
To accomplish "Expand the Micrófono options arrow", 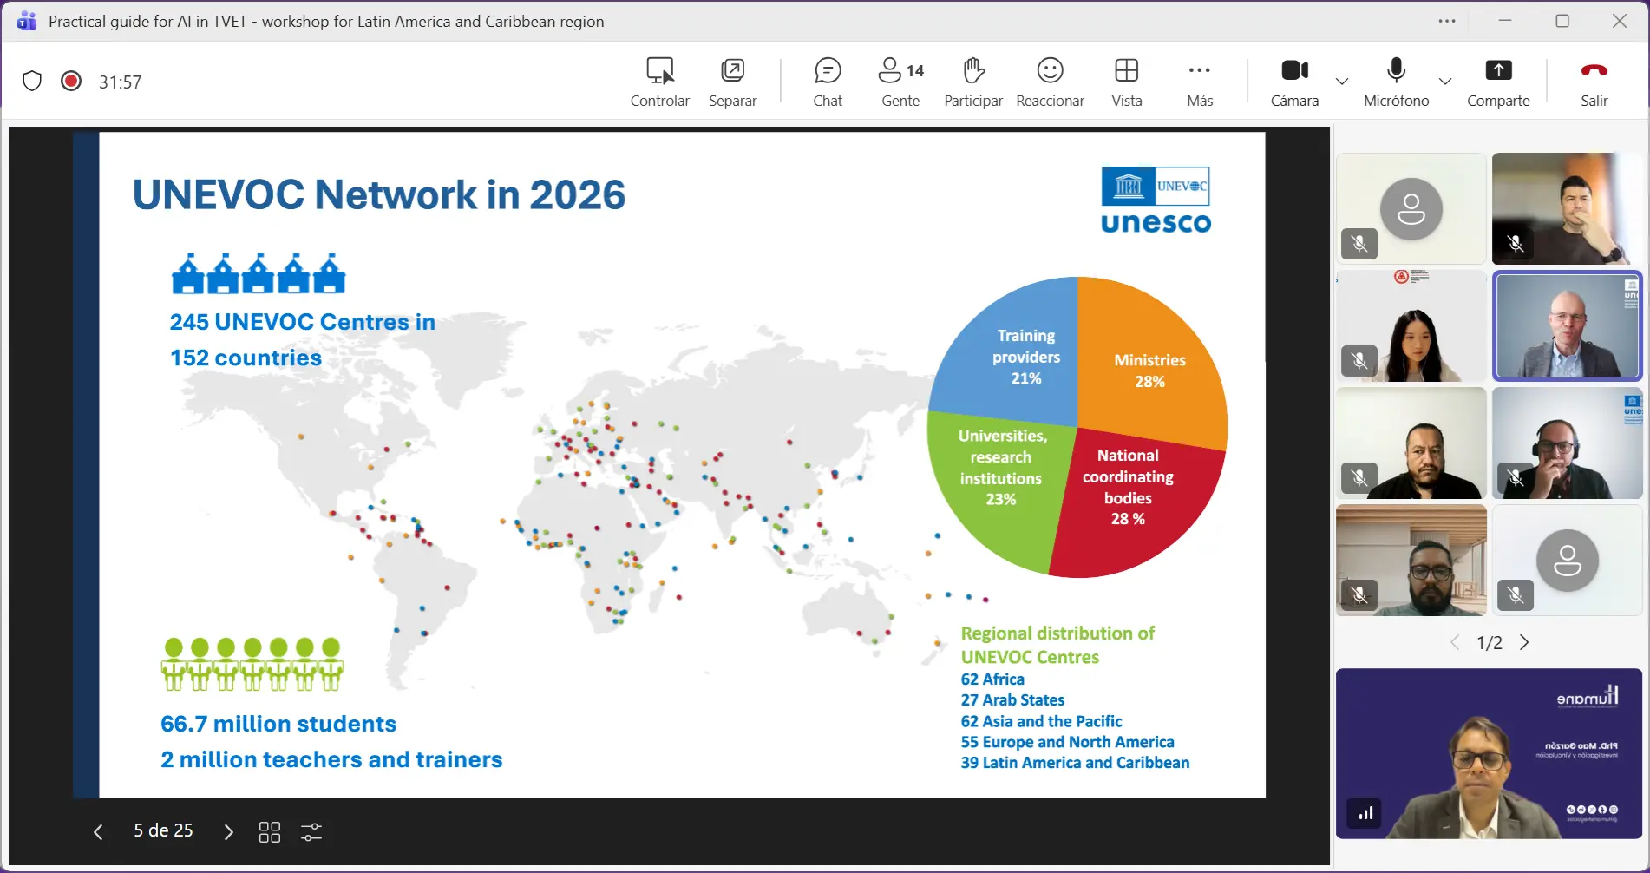I will [x=1445, y=82].
